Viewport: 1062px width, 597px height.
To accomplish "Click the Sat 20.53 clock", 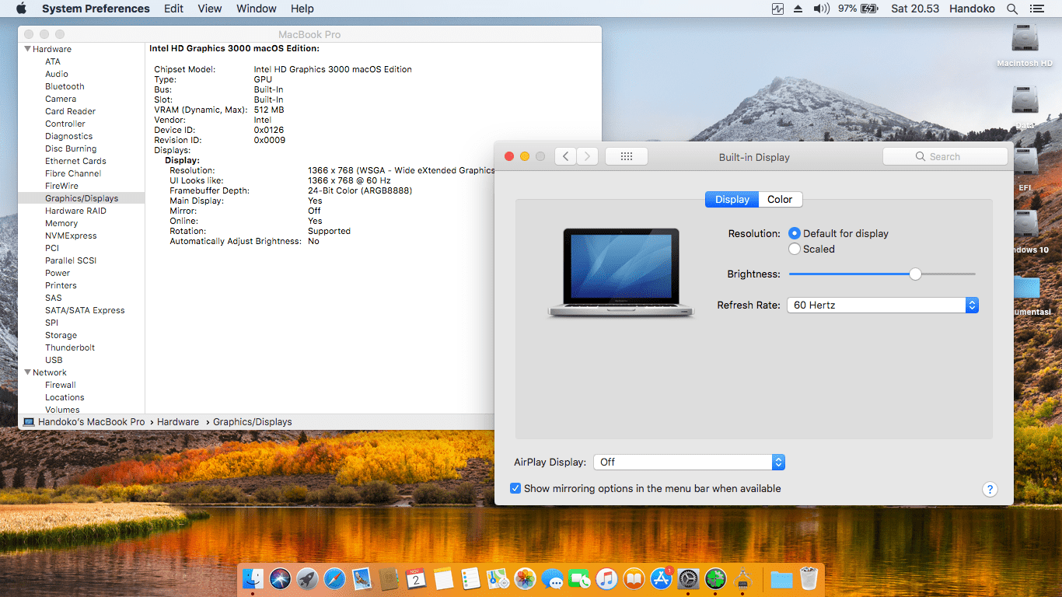I will point(915,9).
